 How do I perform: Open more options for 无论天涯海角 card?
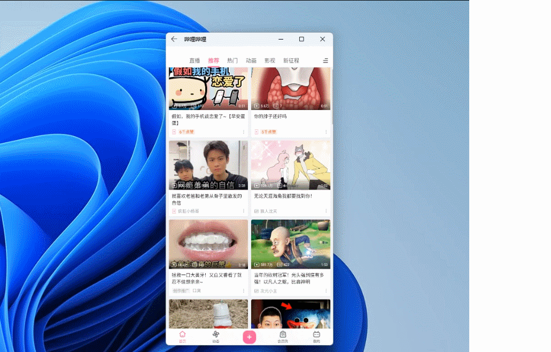pyautogui.click(x=326, y=211)
